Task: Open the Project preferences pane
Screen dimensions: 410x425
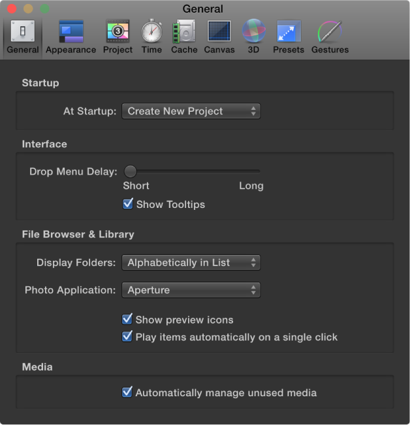Action: pos(118,37)
